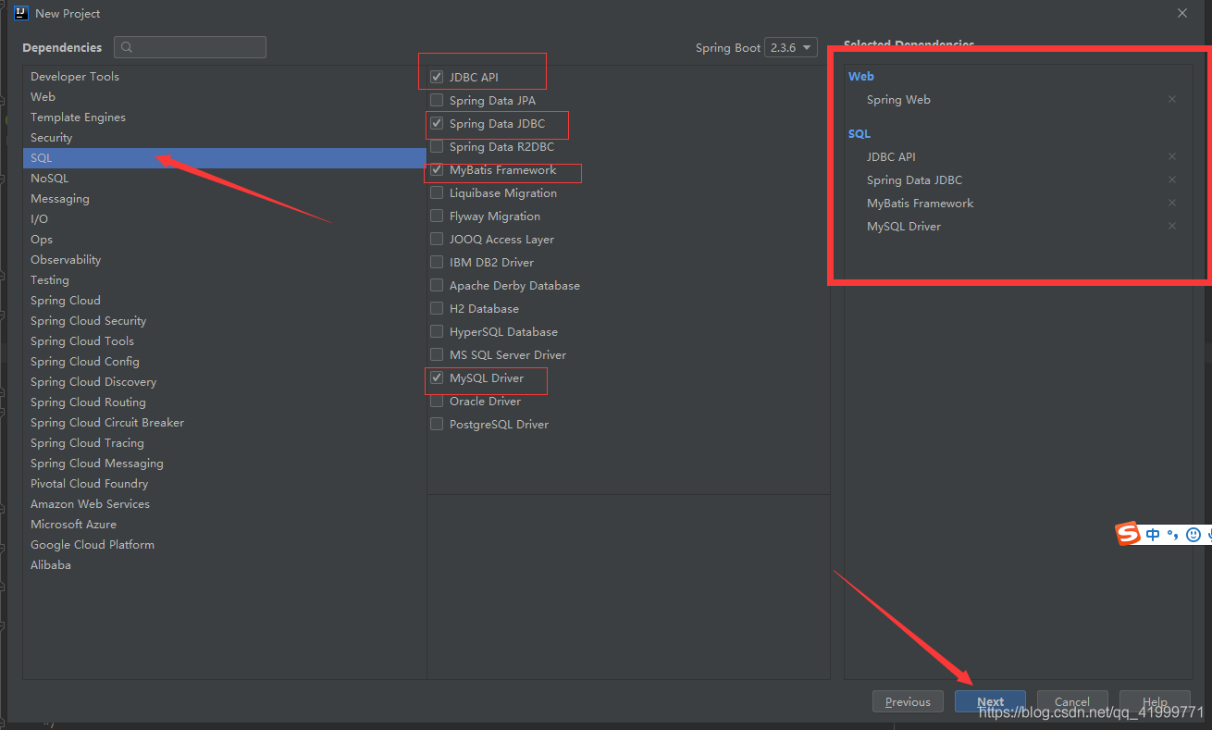Tick the H2 Database checkbox

[437, 308]
